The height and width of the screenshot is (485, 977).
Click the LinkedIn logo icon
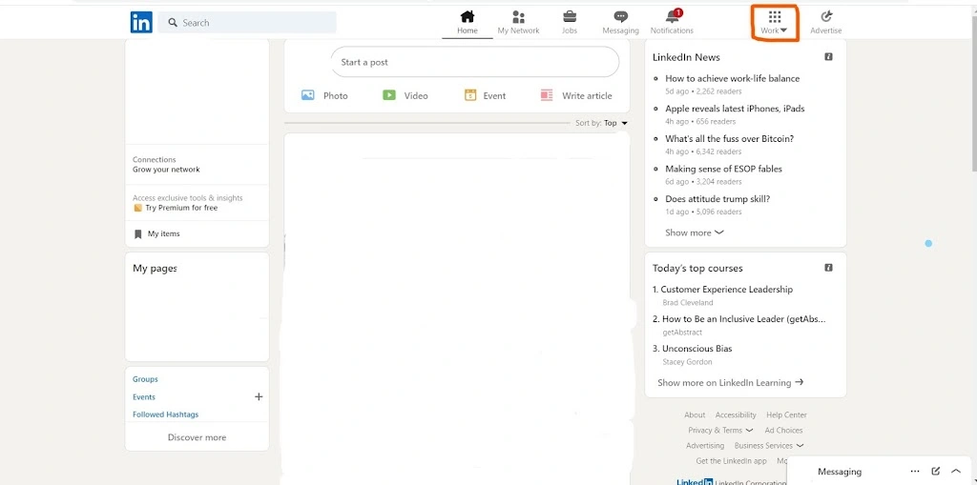click(141, 23)
